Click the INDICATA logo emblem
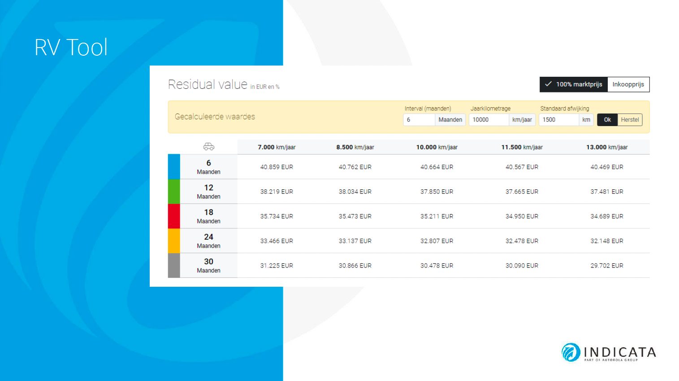The image size is (679, 381). pos(571,352)
